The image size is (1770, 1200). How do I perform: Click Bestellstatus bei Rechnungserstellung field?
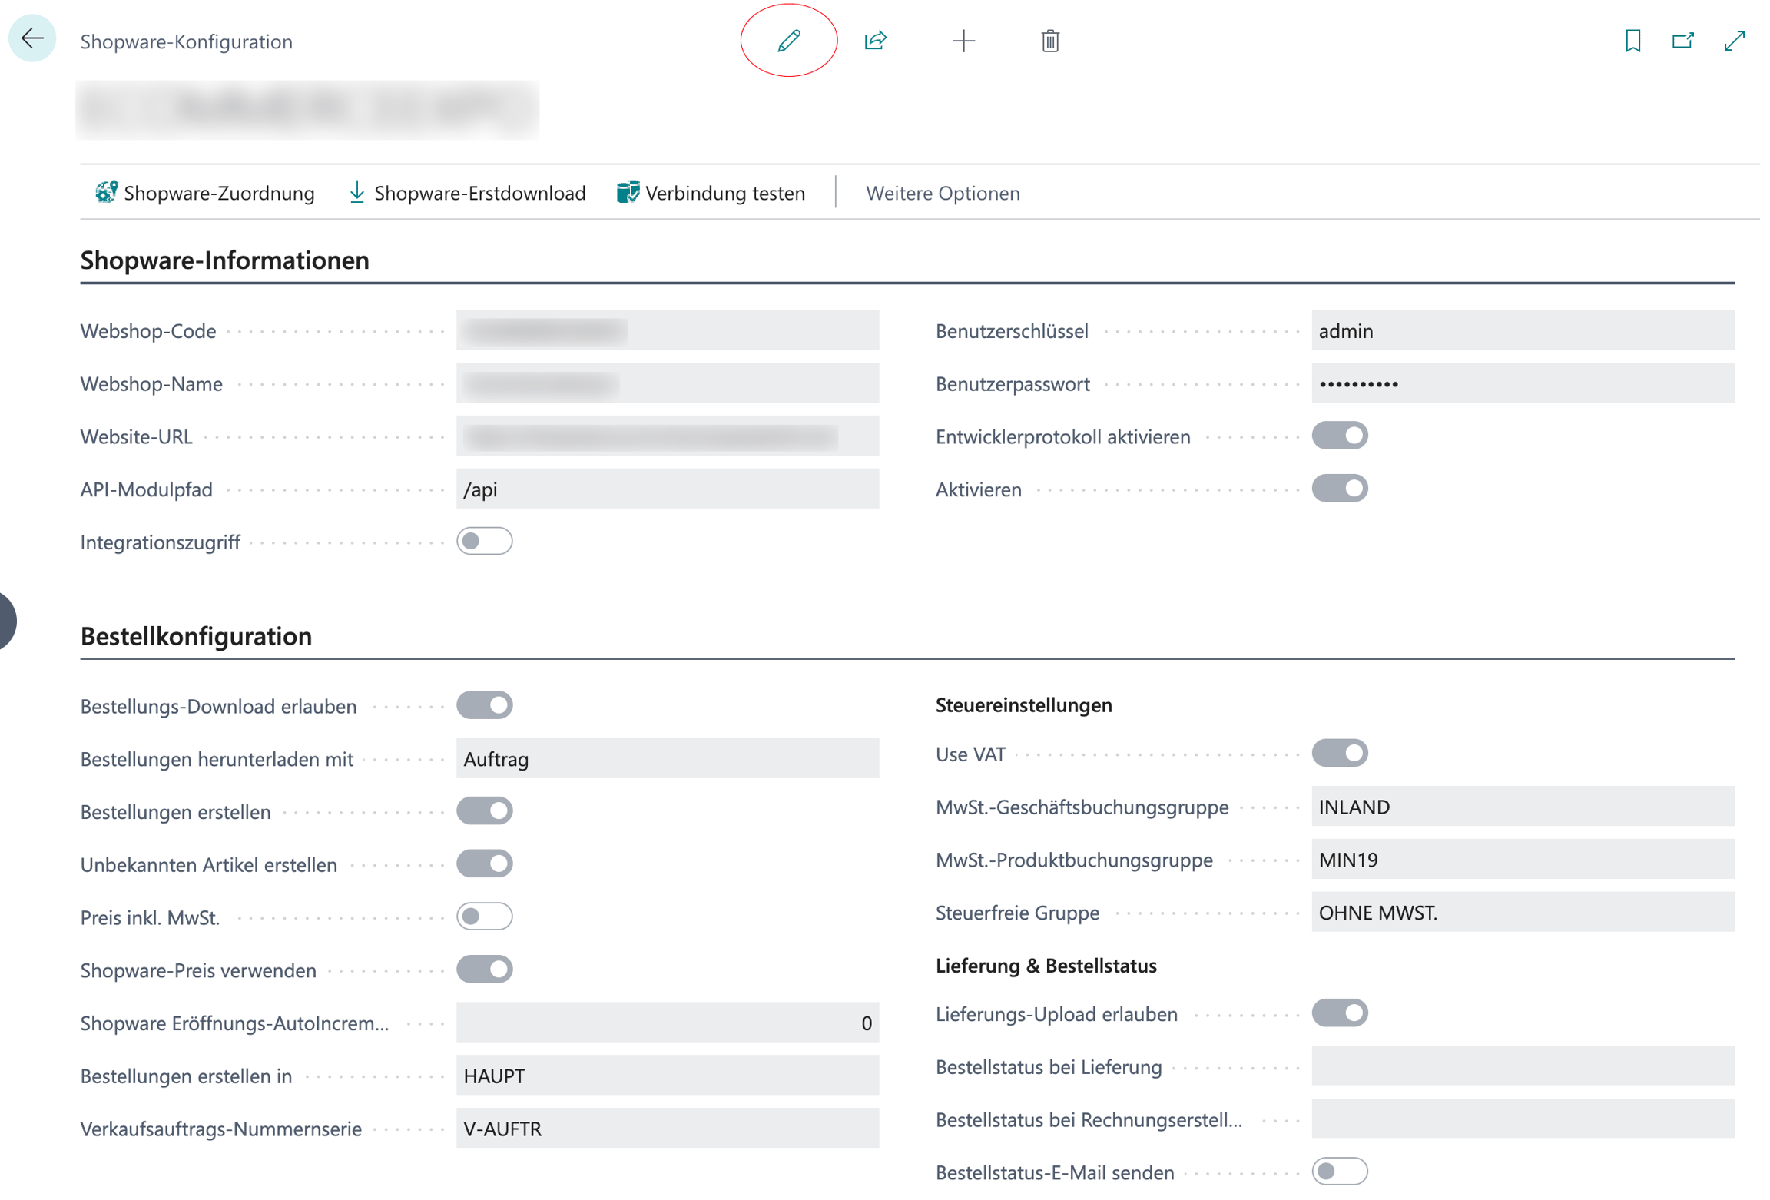click(x=1522, y=1119)
